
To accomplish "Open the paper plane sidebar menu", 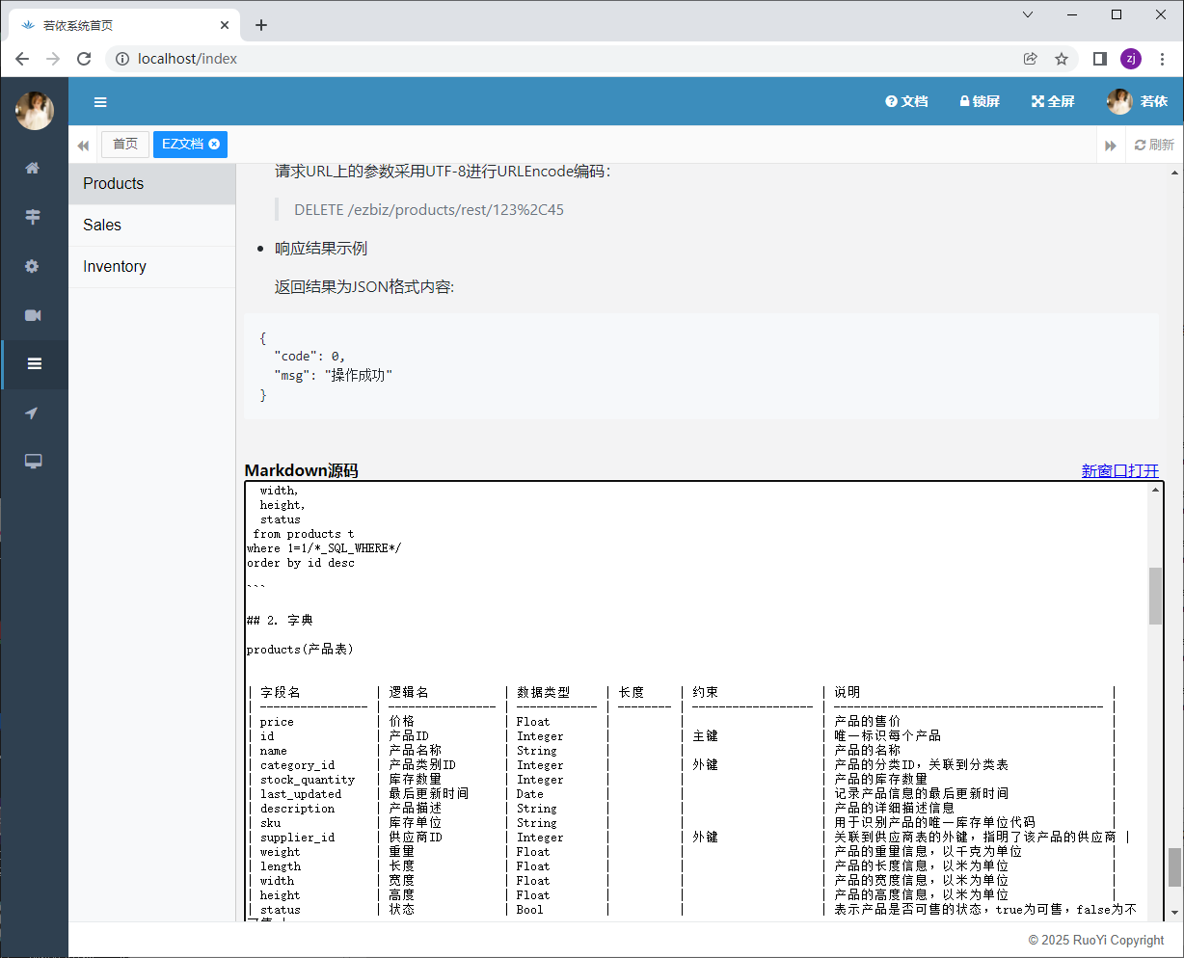I will pos(33,413).
